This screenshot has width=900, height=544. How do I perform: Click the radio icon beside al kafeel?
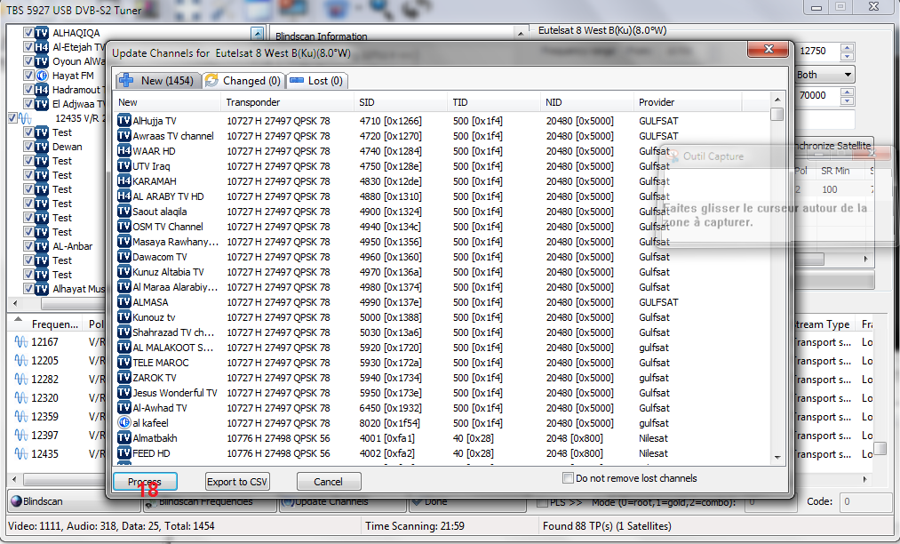point(124,422)
